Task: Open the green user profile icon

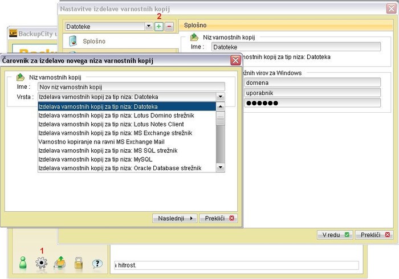Action: pos(23,262)
